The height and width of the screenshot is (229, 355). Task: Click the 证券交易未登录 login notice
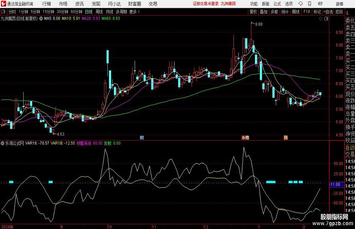(206, 4)
